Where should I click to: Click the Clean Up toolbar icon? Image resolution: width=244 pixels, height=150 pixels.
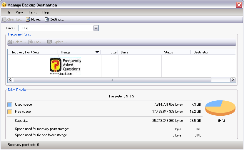click(x=4, y=20)
